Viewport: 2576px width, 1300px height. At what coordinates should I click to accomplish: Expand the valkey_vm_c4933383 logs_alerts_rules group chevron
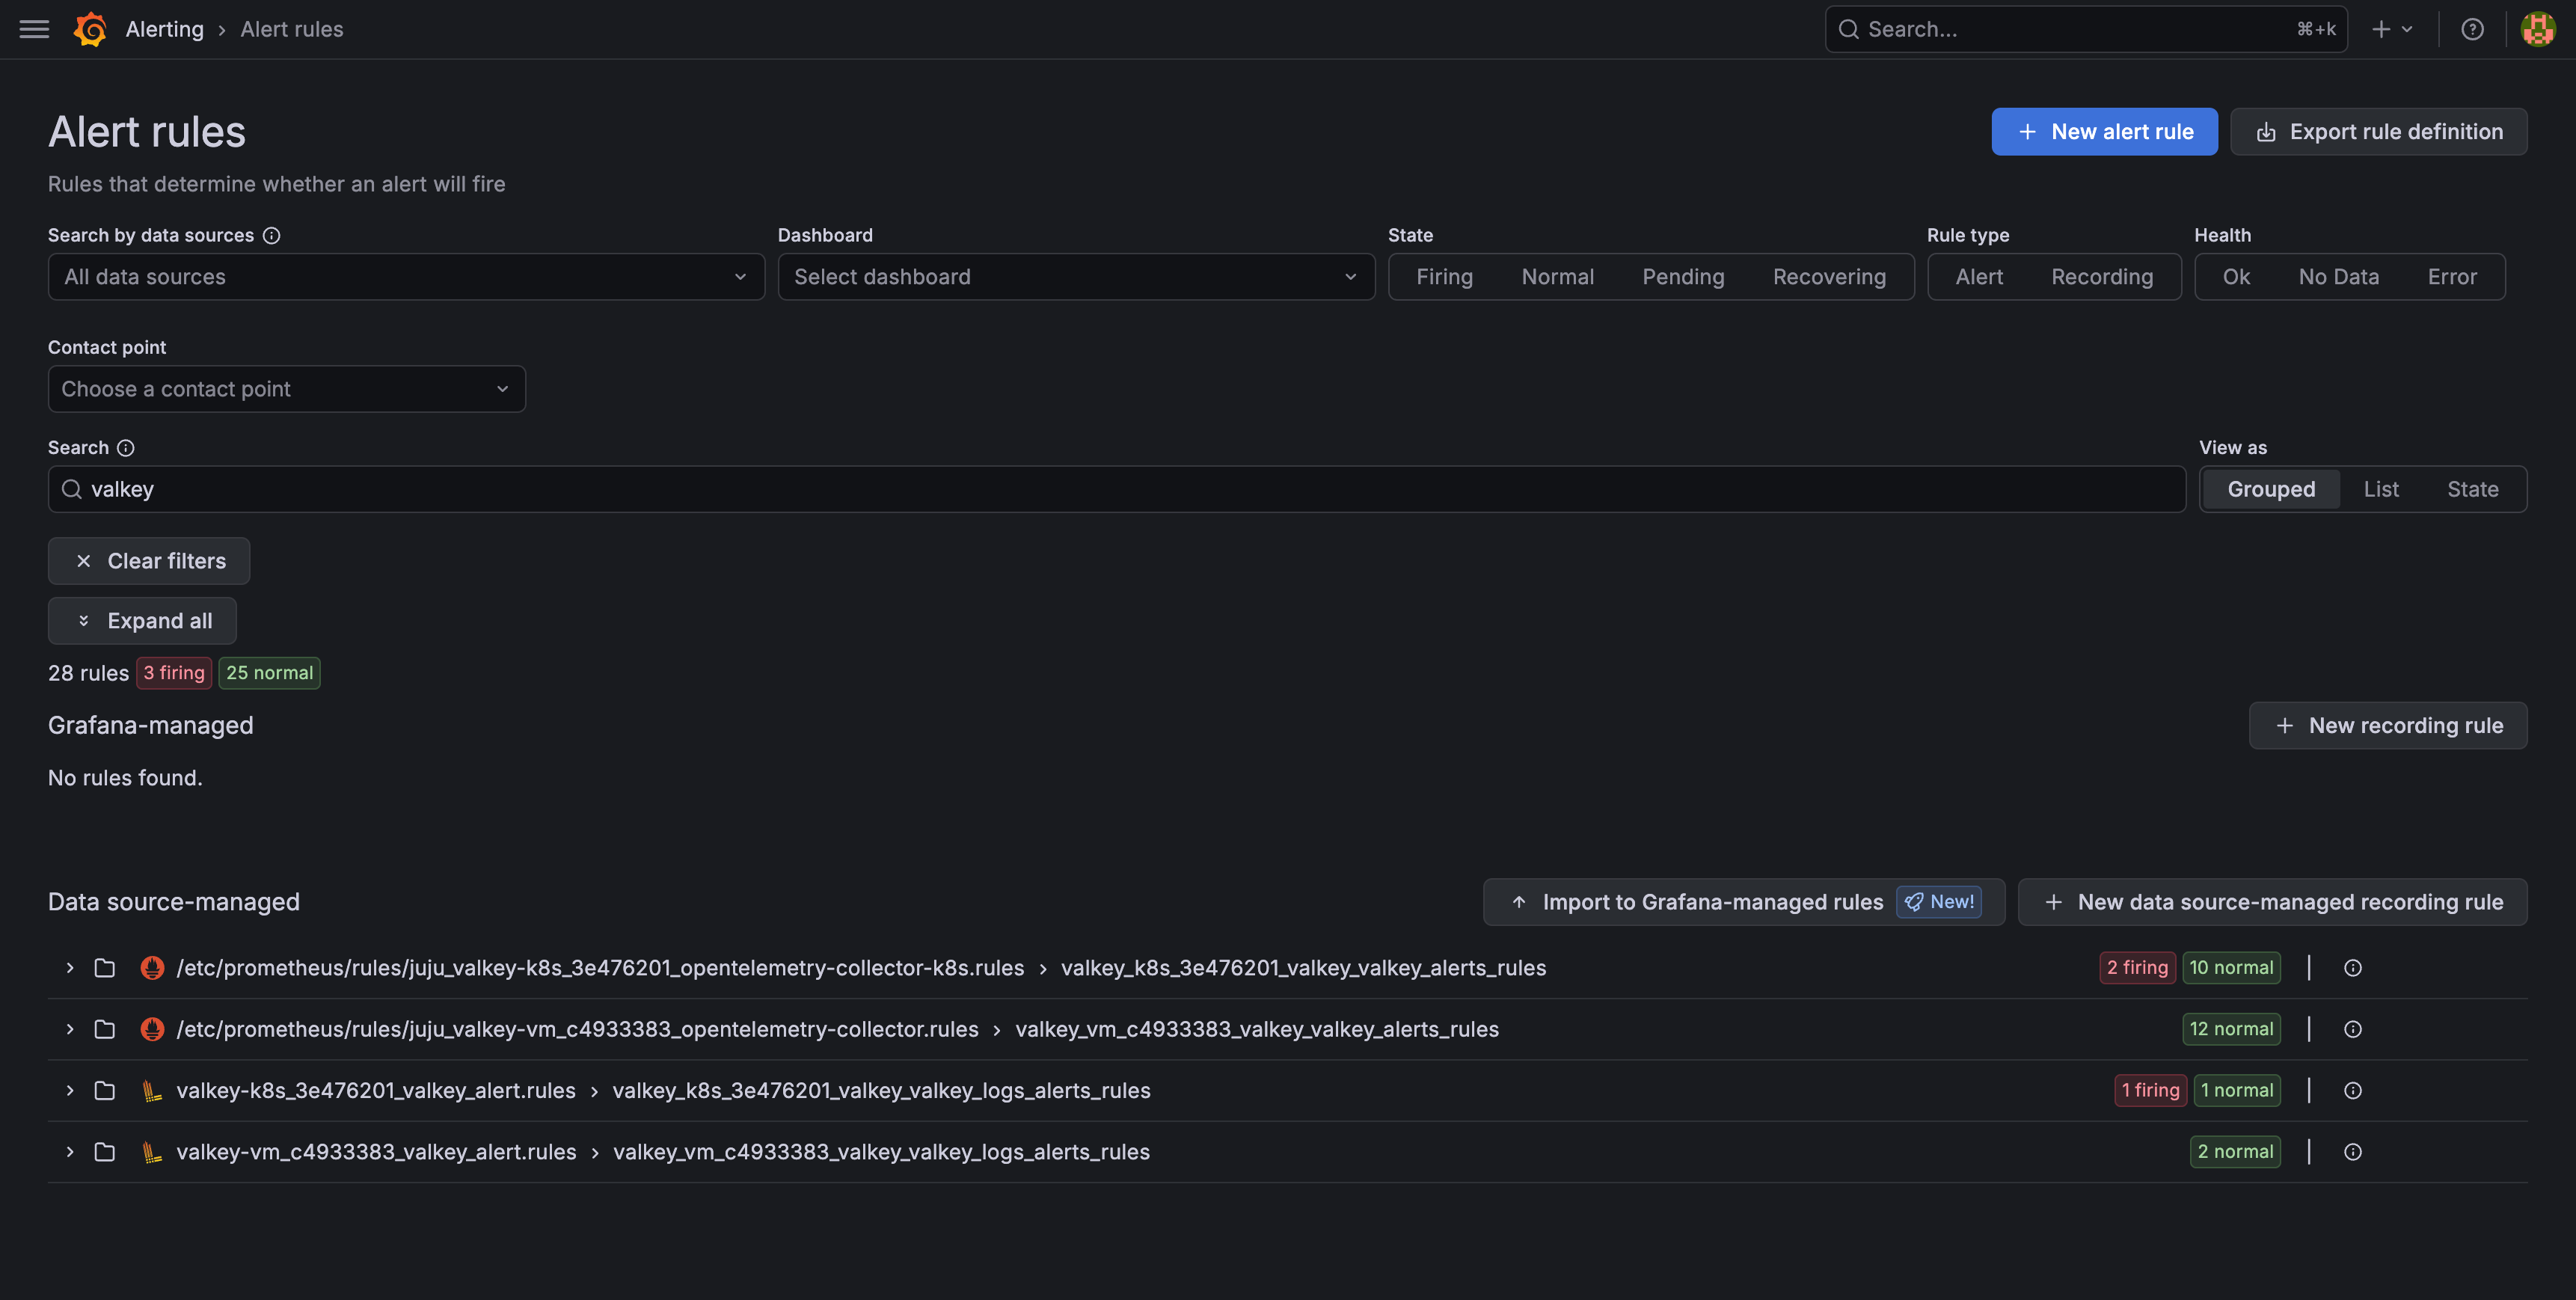[69, 1152]
